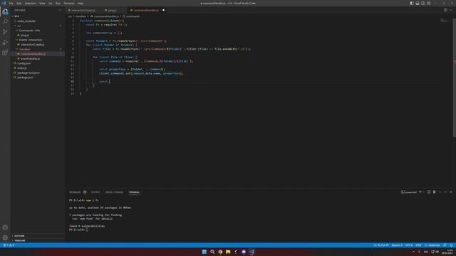Click the notifications bell in status bar

(451, 245)
